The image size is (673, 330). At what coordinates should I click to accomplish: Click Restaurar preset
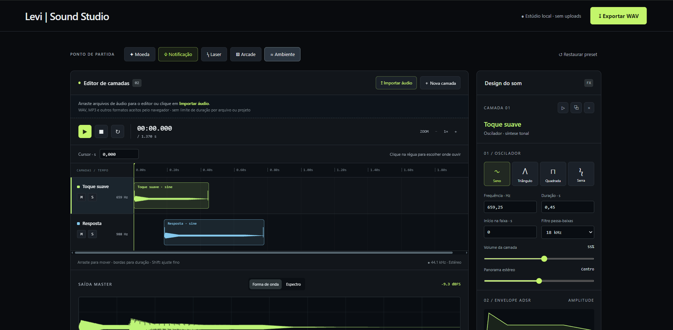click(578, 54)
